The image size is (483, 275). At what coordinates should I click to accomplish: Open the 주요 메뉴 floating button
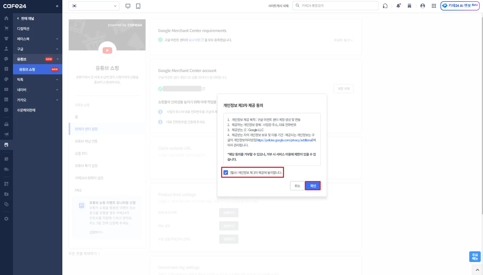tap(475, 257)
